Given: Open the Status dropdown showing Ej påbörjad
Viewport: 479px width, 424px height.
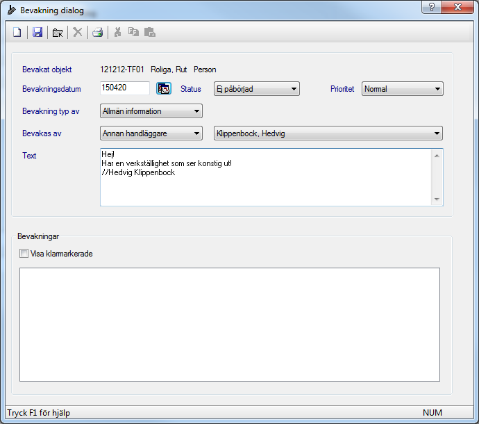Looking at the screenshot, I should [257, 89].
